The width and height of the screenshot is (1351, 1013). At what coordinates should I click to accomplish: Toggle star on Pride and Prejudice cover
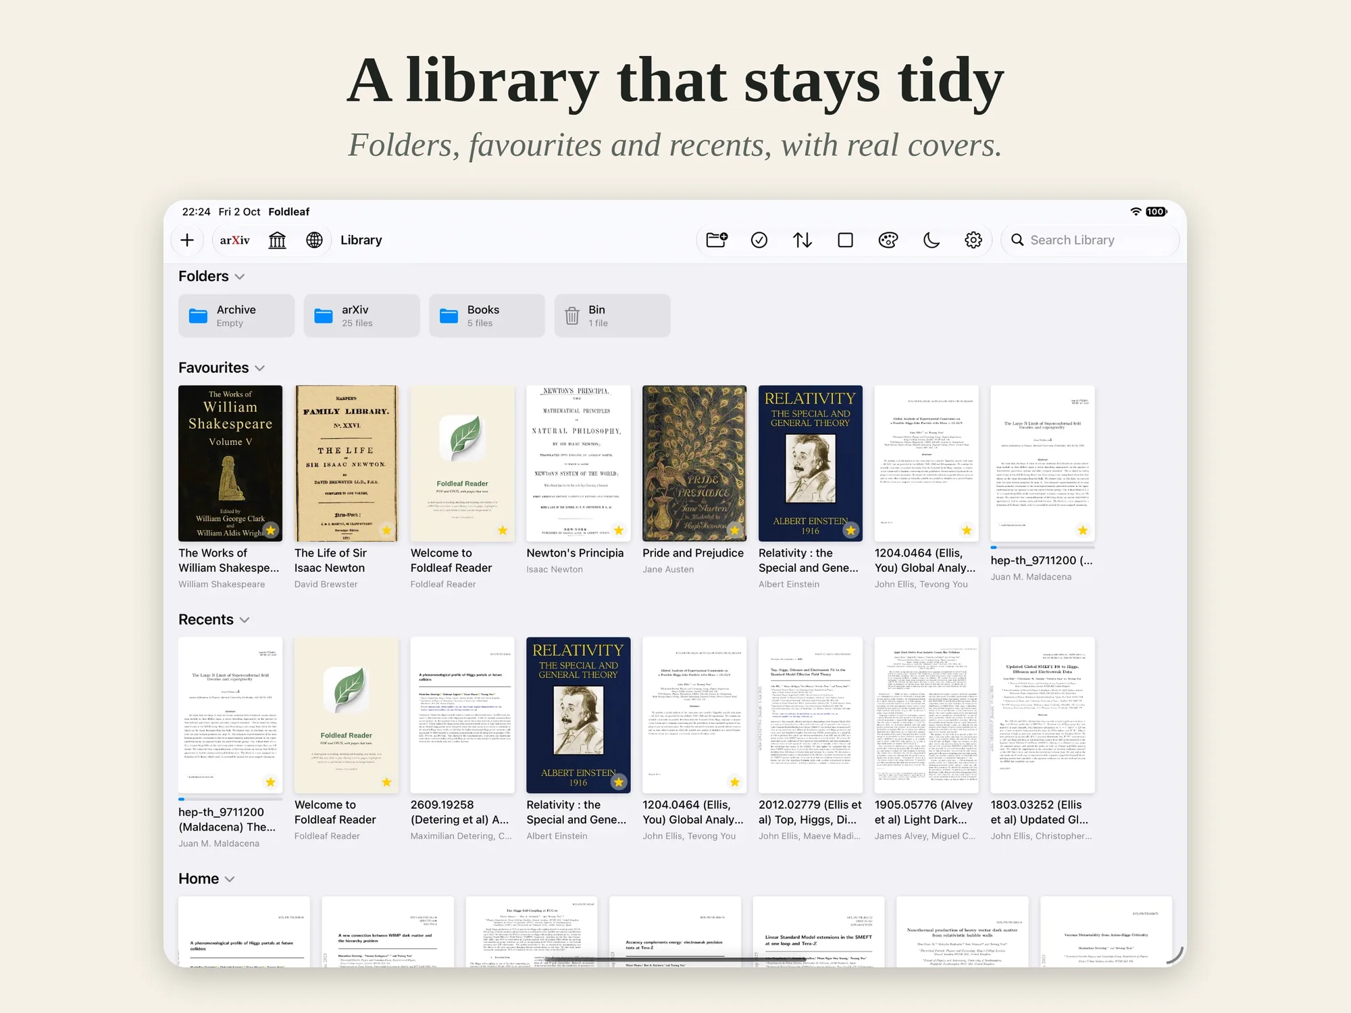pos(735,530)
